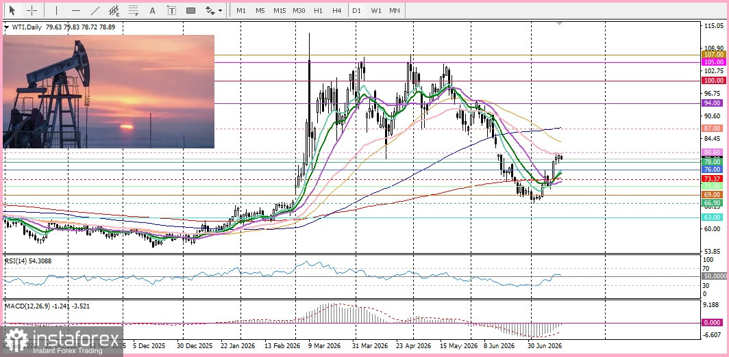
Task: Click the 73.37 price level label
Action: [713, 179]
